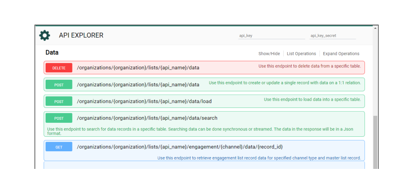Focus the api_key_secret input field
The height and width of the screenshot is (169, 413).
click(x=332, y=36)
